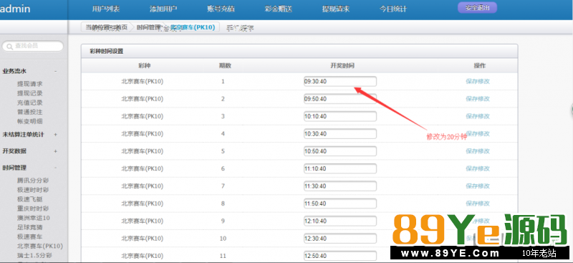
Task: Click the 业务流水 section header
Action: click(14, 72)
